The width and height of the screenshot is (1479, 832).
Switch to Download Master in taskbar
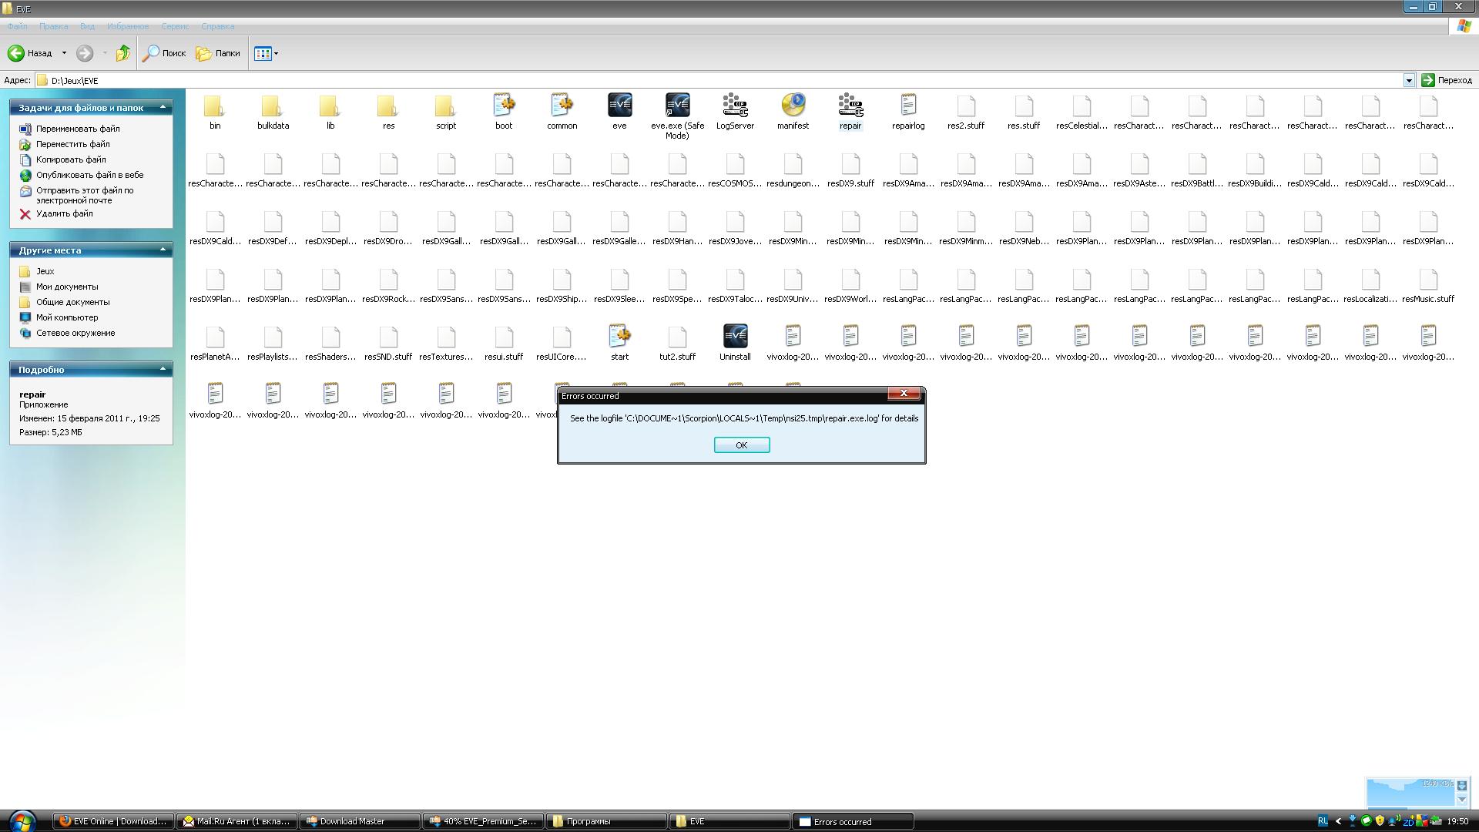pos(360,821)
